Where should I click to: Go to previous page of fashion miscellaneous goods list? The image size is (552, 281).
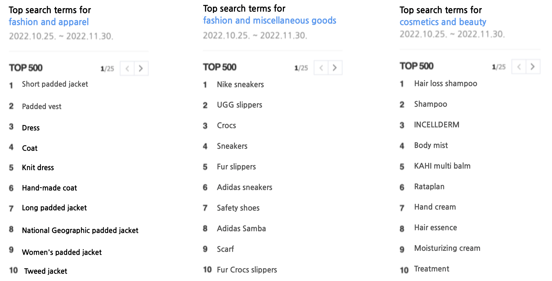pyautogui.click(x=321, y=67)
